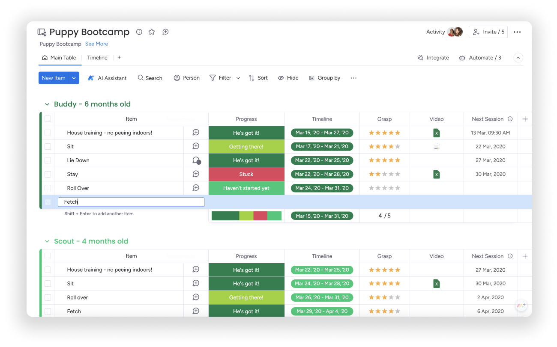Star the Puppy Bootcamp board as favorite
Image resolution: width=557 pixels, height=347 pixels.
click(x=152, y=32)
